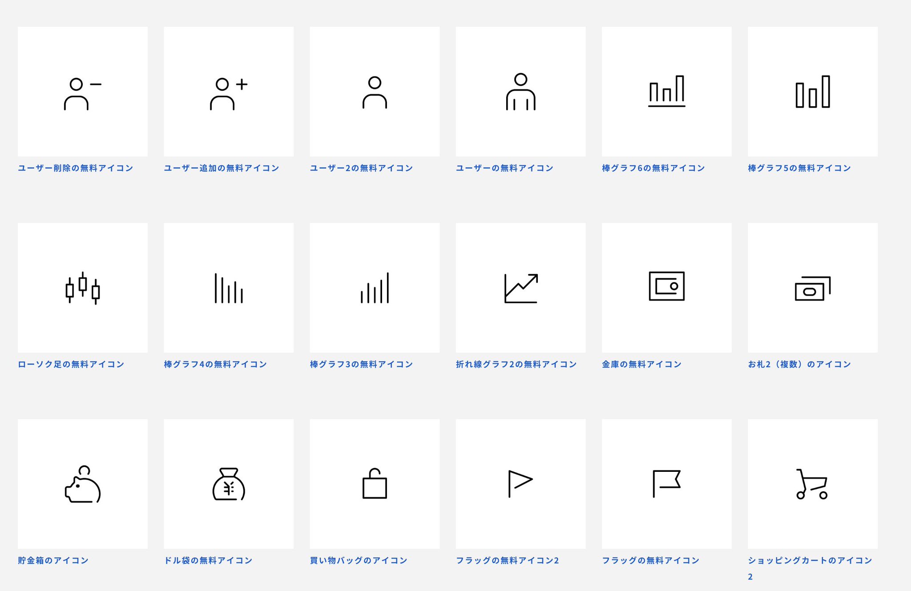Open the line graph with arrow icon
The image size is (911, 591).
[x=520, y=288]
